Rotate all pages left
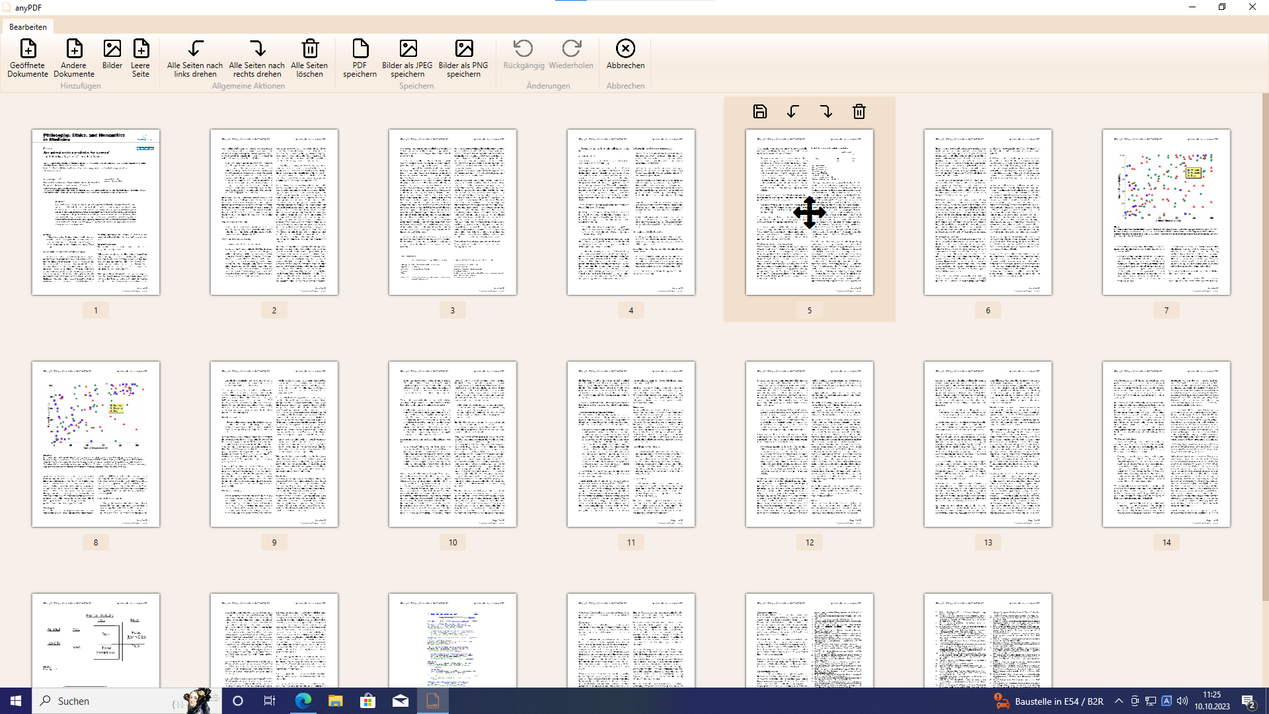 [195, 50]
